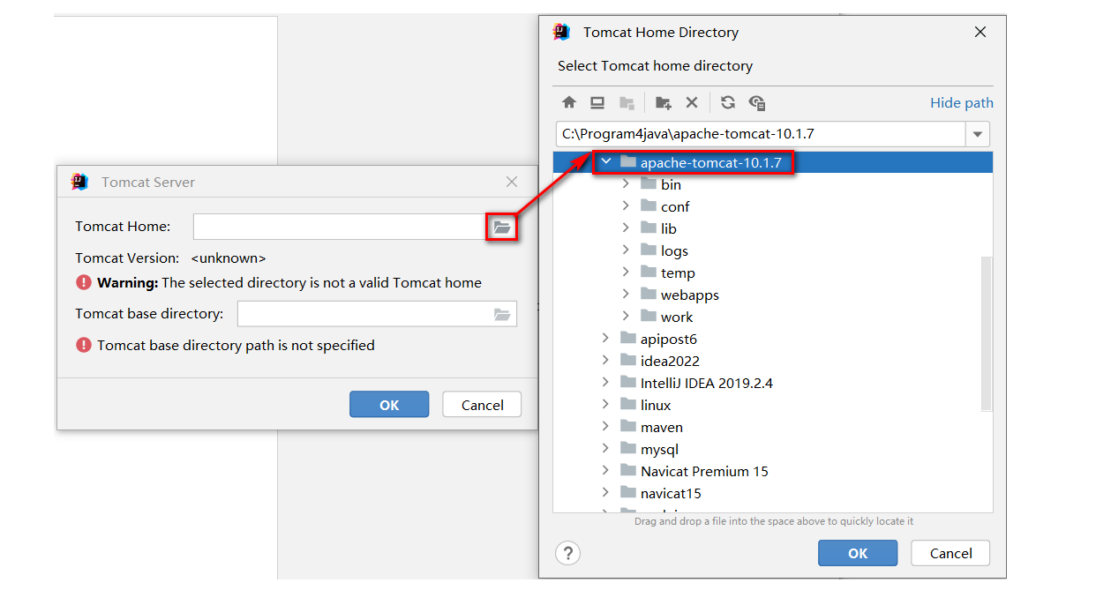Collapse the apache-tomcat-10.1.7 tree node
The width and height of the screenshot is (1096, 605).
pos(606,162)
